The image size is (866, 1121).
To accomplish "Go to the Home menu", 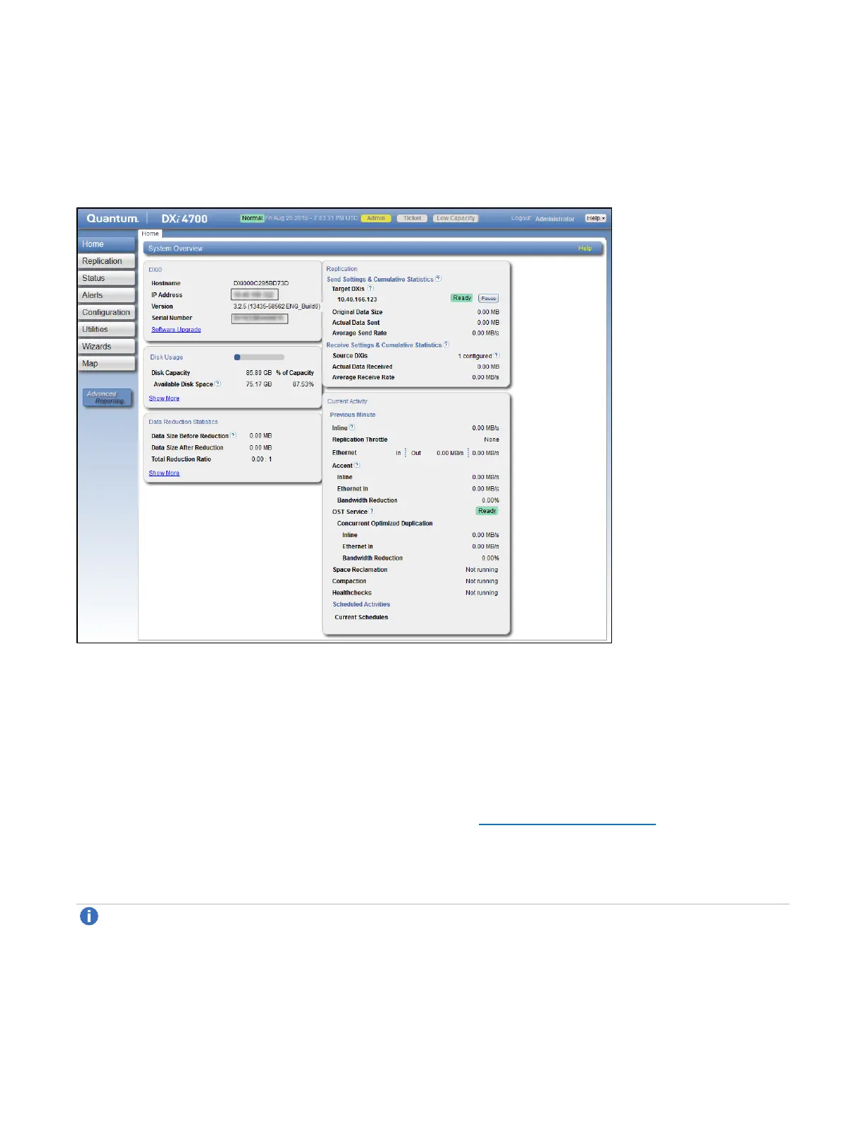I will 106,244.
